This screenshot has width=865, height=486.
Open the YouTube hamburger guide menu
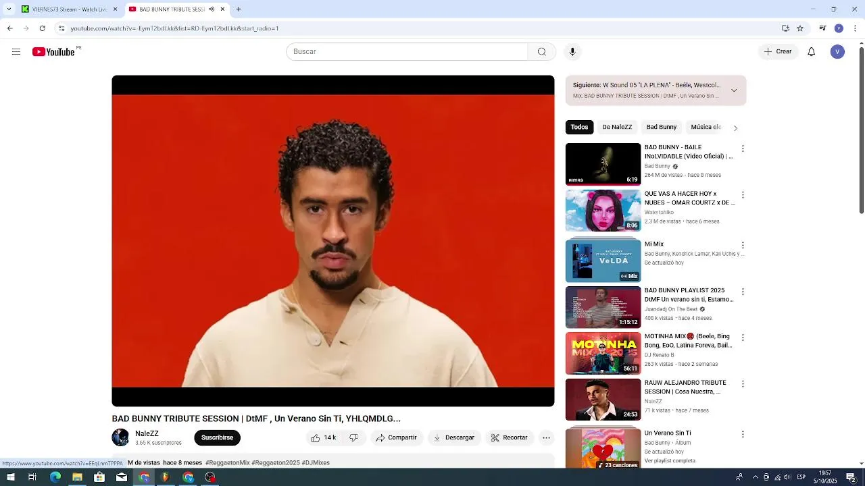coord(16,52)
